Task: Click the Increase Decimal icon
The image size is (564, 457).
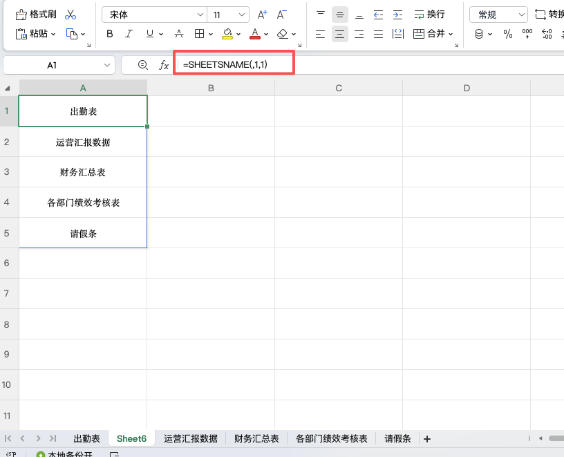Action: [547, 34]
